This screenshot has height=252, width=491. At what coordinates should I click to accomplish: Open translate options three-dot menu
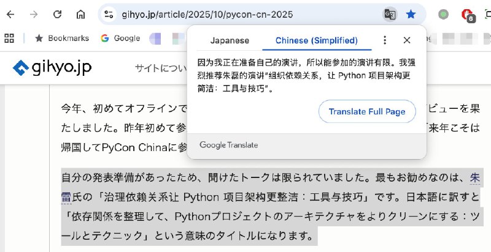[385, 40]
